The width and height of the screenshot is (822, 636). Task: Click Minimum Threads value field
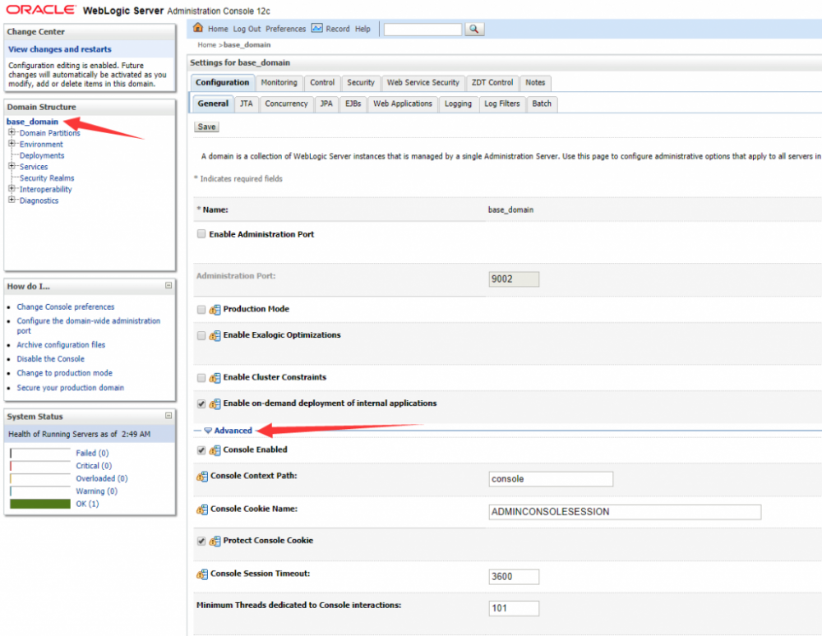coord(514,608)
